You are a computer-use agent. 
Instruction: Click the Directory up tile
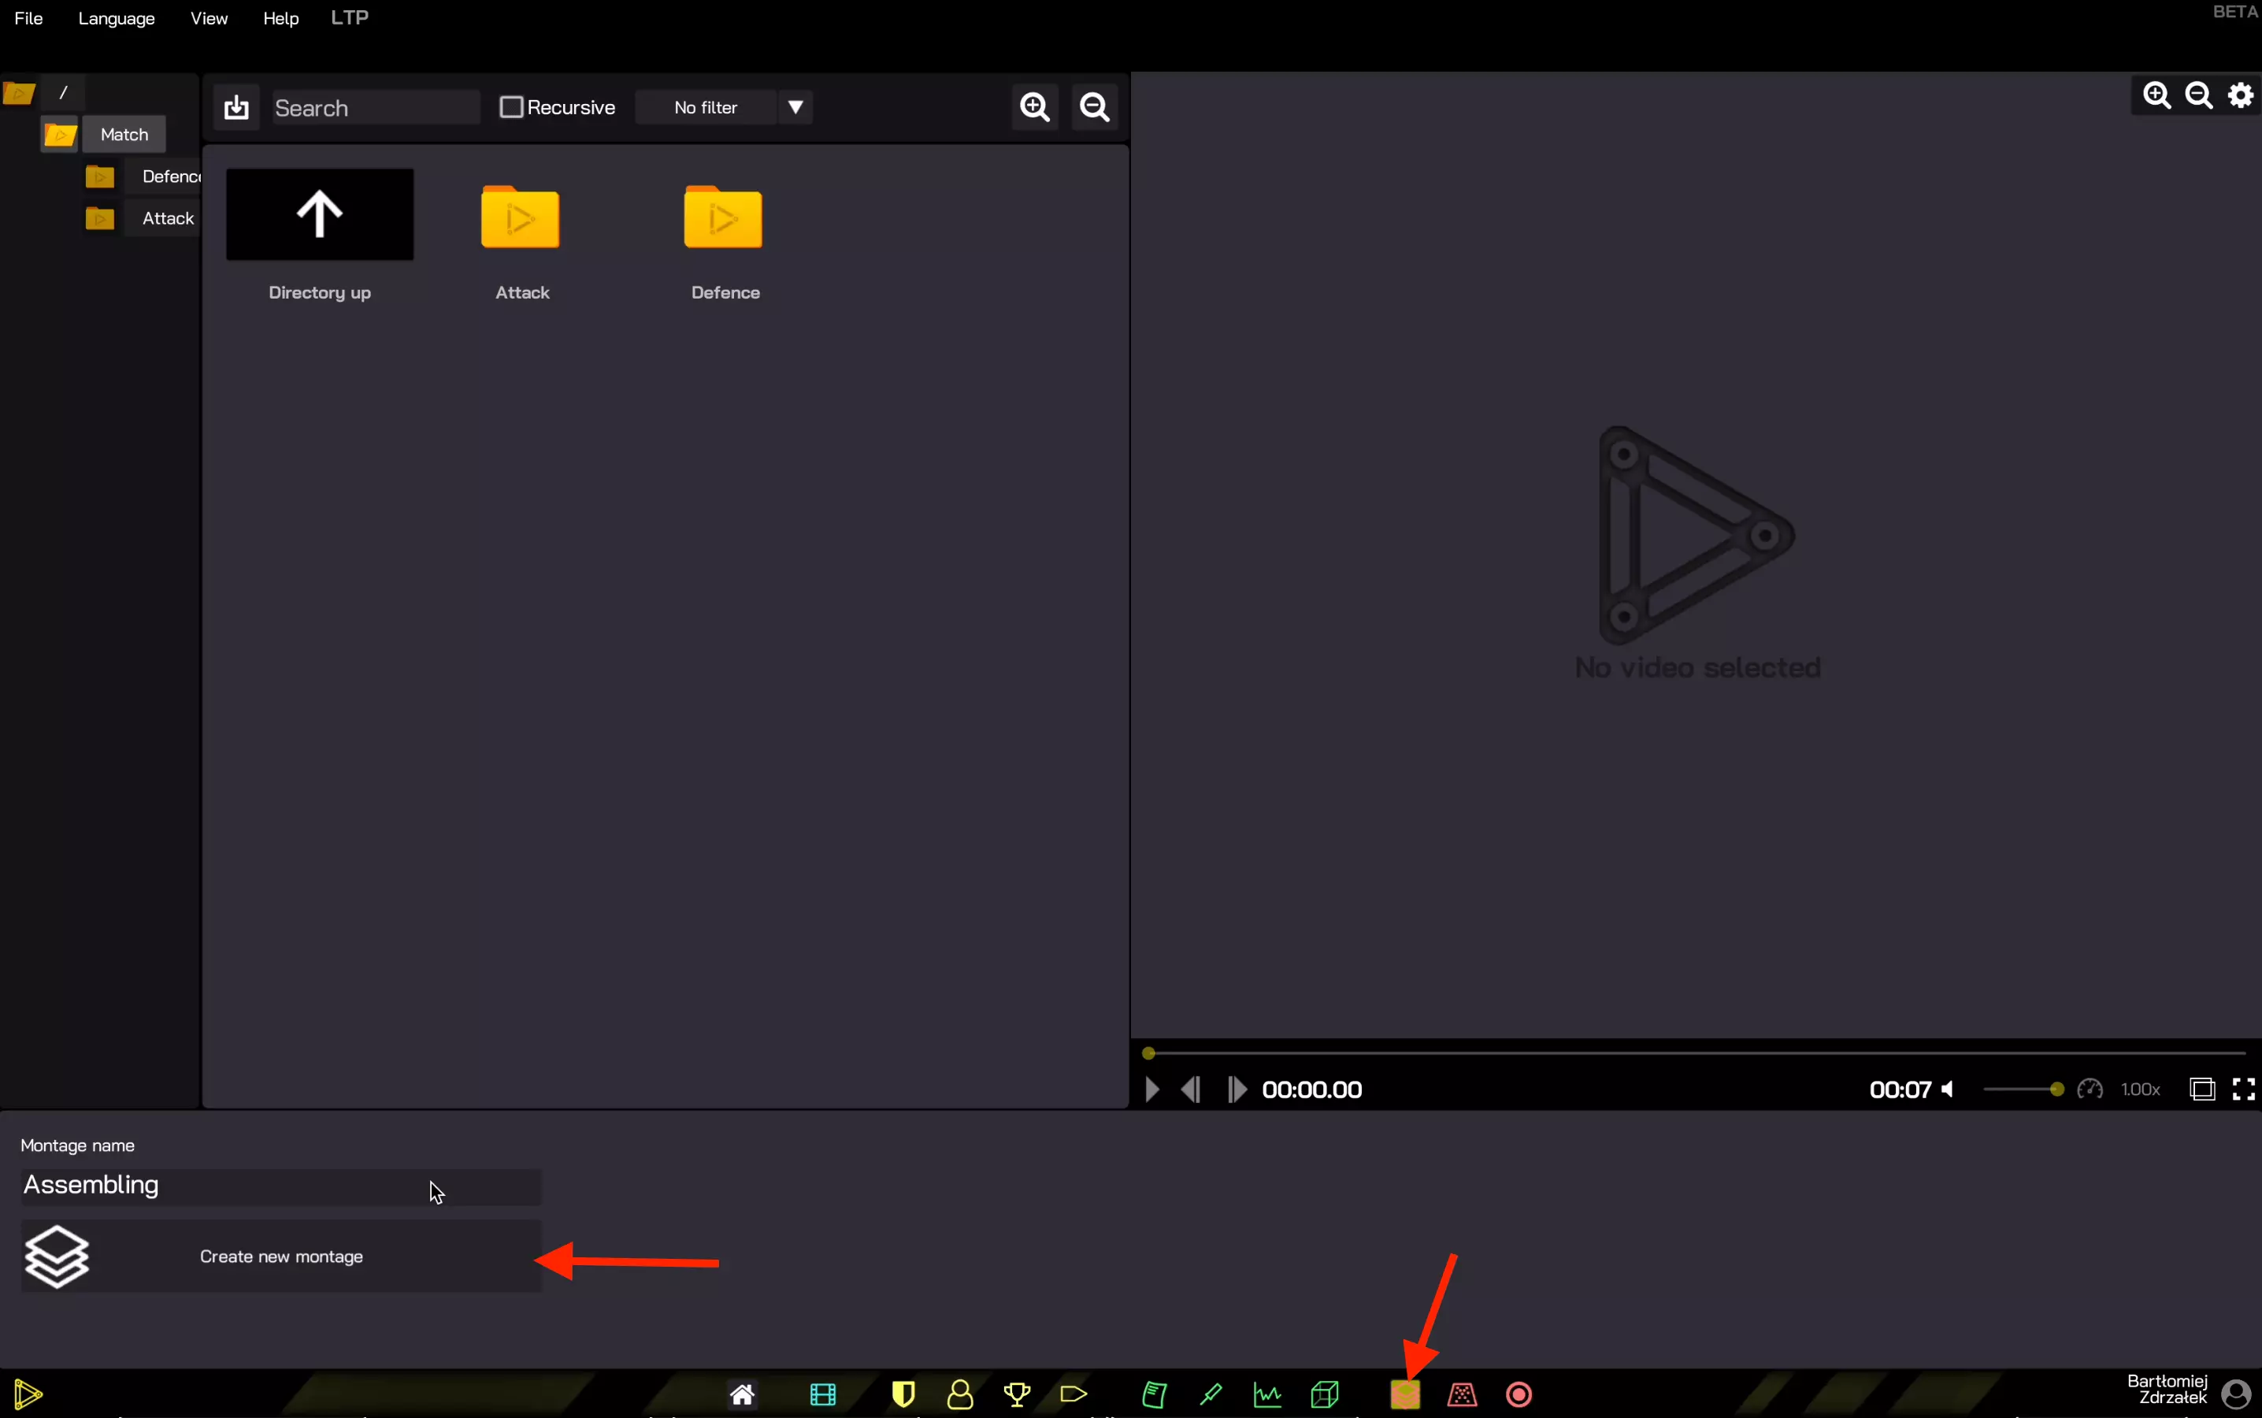coord(320,215)
